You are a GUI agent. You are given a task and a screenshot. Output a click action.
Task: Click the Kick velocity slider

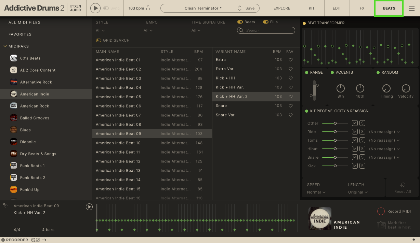[335, 166]
